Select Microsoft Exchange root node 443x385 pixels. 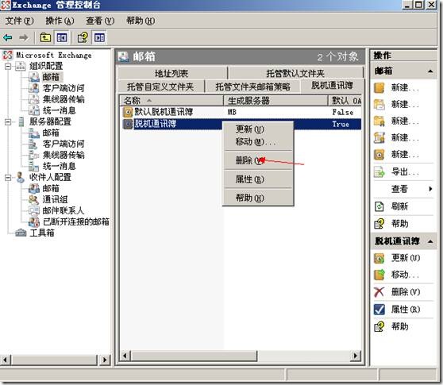[54, 55]
